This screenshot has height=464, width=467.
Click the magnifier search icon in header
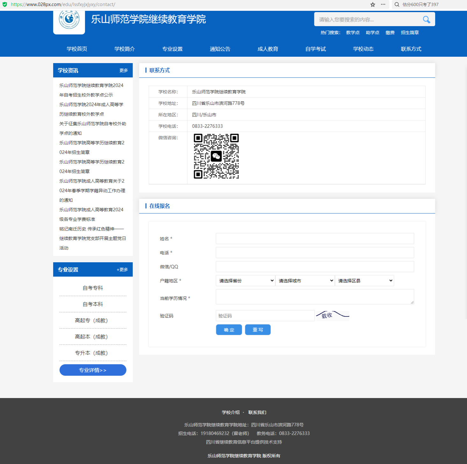[x=426, y=20]
